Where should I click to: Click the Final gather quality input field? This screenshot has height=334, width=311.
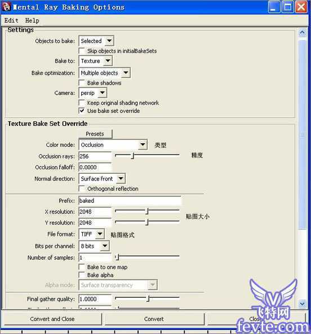pyautogui.click(x=95, y=299)
